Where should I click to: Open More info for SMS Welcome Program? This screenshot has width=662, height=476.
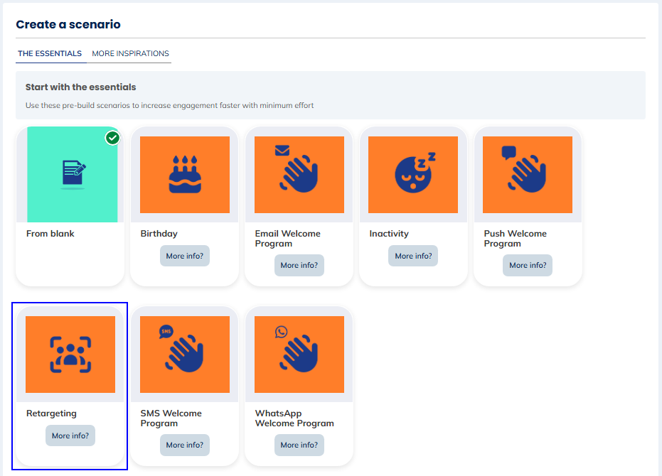pos(184,445)
